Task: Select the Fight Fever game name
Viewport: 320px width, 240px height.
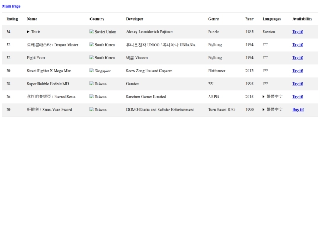Action: (36, 57)
